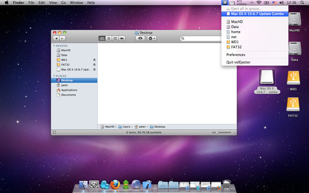Open Xcode hammer icon in Dock
This screenshot has height=193, width=309.
pos(147,185)
